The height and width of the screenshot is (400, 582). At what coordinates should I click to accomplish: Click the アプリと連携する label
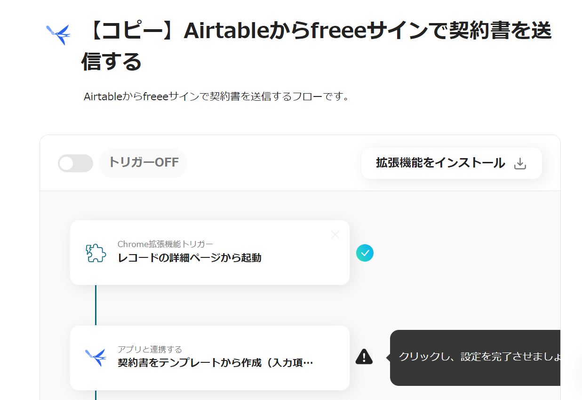(150, 349)
